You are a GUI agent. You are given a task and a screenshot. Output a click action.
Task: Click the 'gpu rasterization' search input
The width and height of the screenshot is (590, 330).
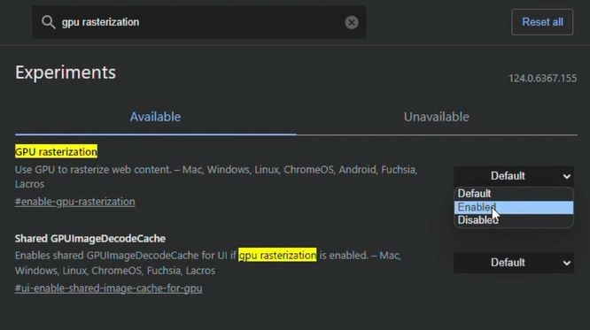pos(199,22)
